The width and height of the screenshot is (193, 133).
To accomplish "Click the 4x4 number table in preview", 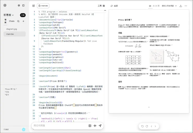I will 133,60.
